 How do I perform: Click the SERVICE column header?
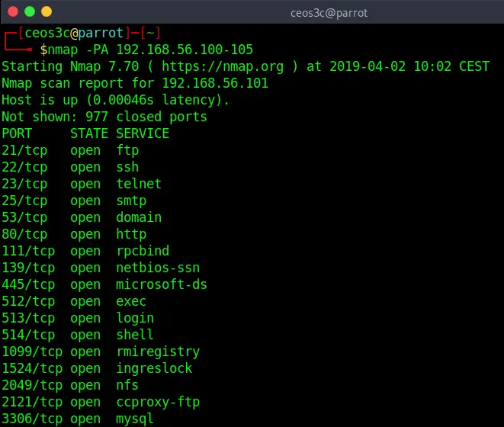[143, 133]
